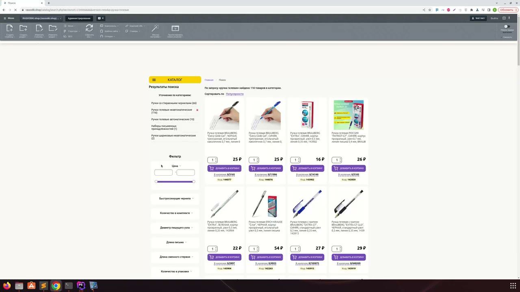
Task: Open Firefox from the taskbar
Action: [6, 286]
